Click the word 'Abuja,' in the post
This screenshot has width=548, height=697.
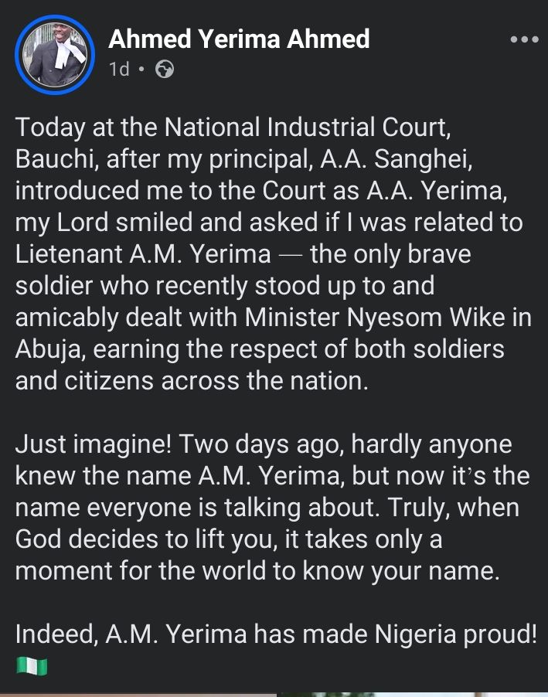49,349
